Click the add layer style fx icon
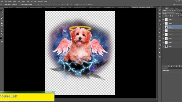The image size is (182, 102). [169, 66]
